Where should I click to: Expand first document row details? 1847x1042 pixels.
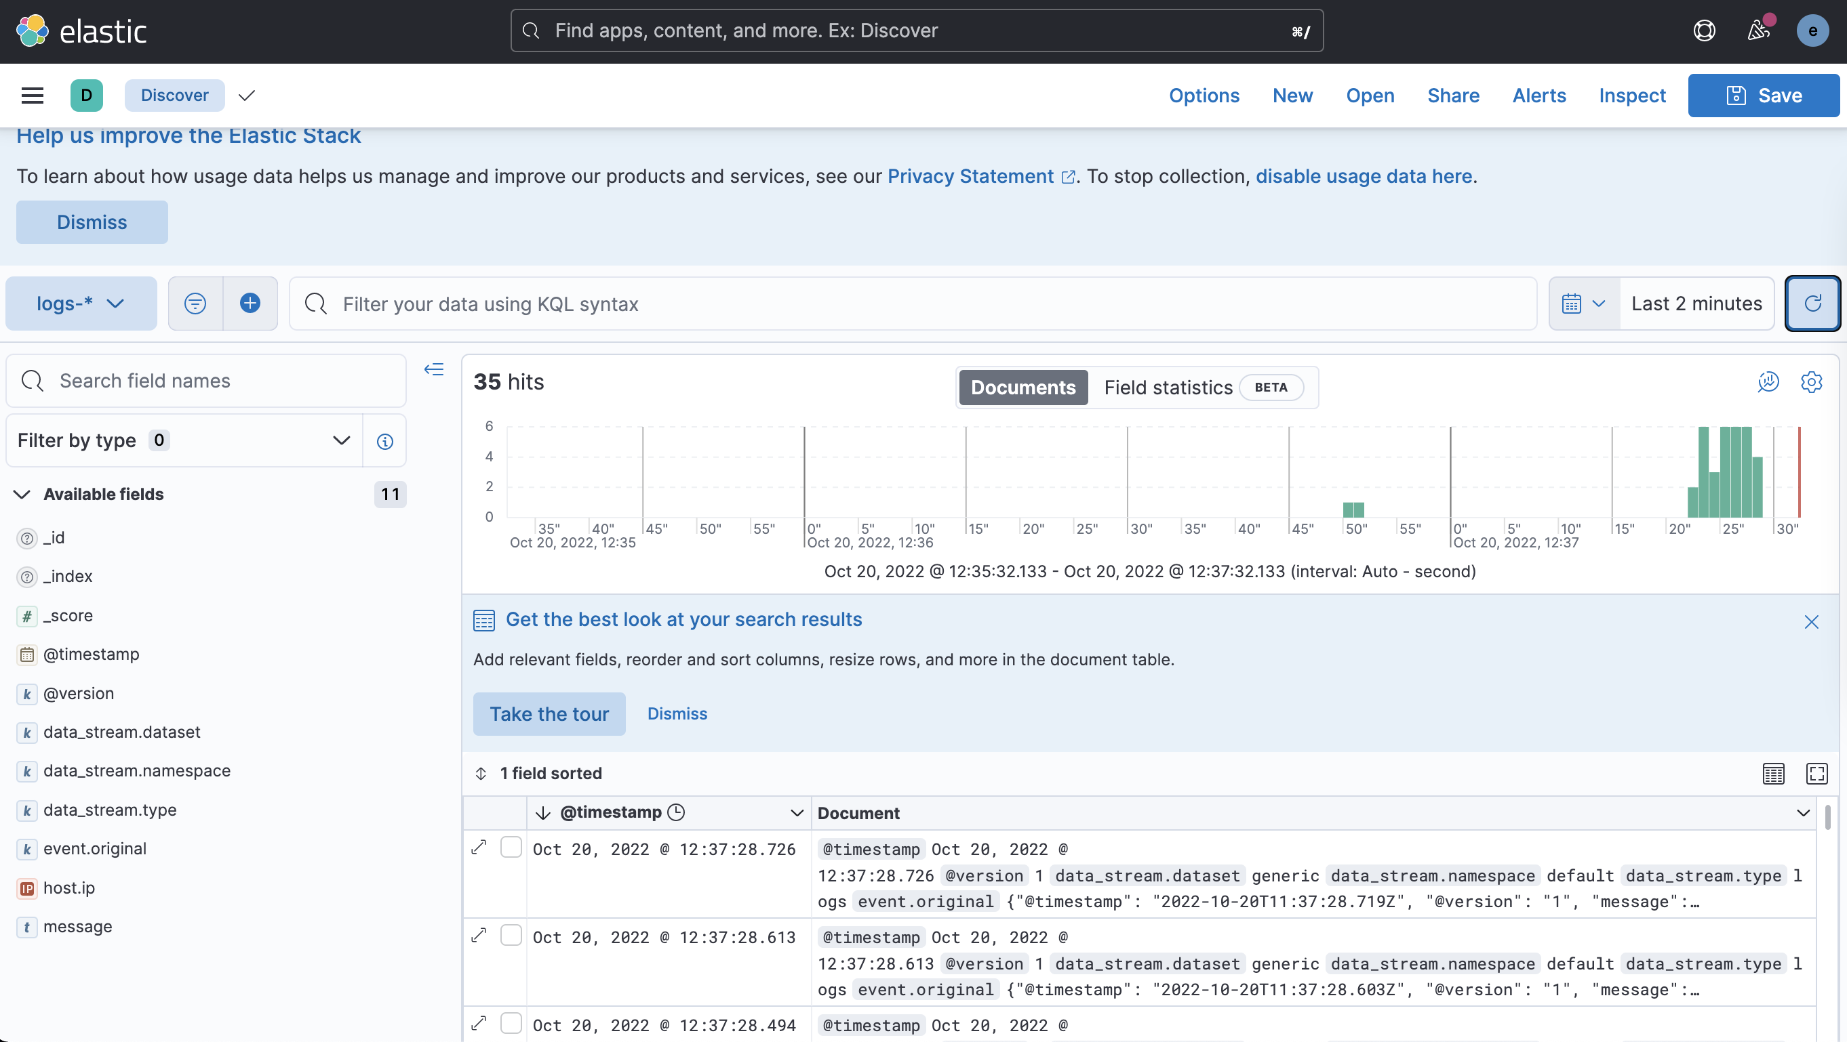tap(479, 848)
